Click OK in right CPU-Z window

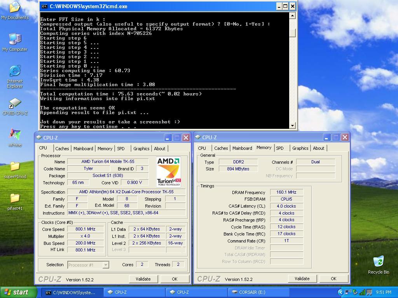333,279
